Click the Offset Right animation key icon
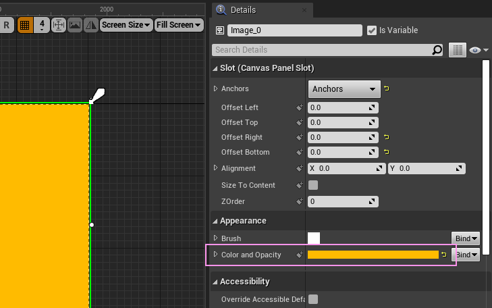Image resolution: width=492 pixels, height=308 pixels. [x=300, y=137]
